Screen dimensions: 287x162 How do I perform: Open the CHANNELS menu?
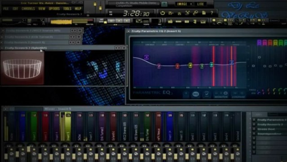pos(28,9)
